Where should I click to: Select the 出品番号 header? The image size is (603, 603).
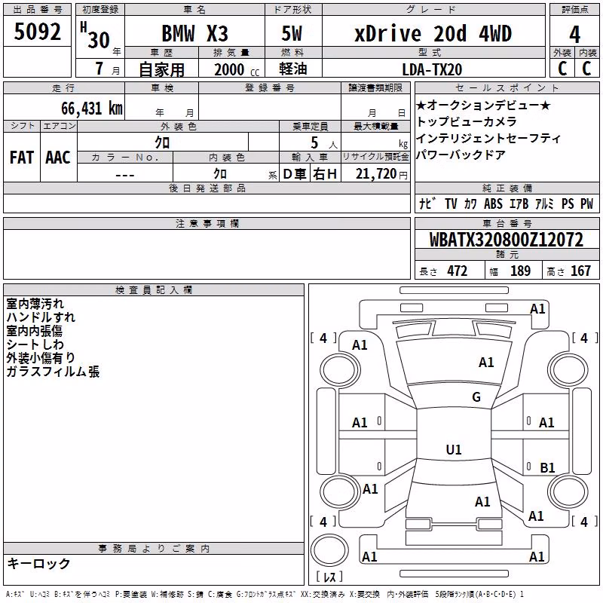pos(37,10)
